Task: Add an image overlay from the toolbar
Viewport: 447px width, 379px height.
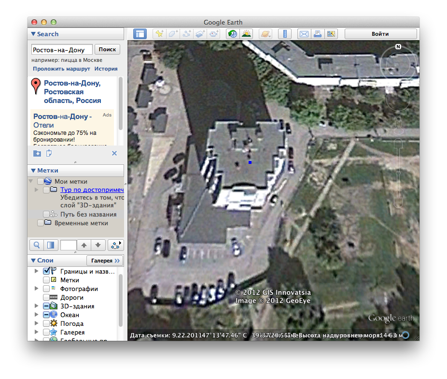Action: (200, 34)
